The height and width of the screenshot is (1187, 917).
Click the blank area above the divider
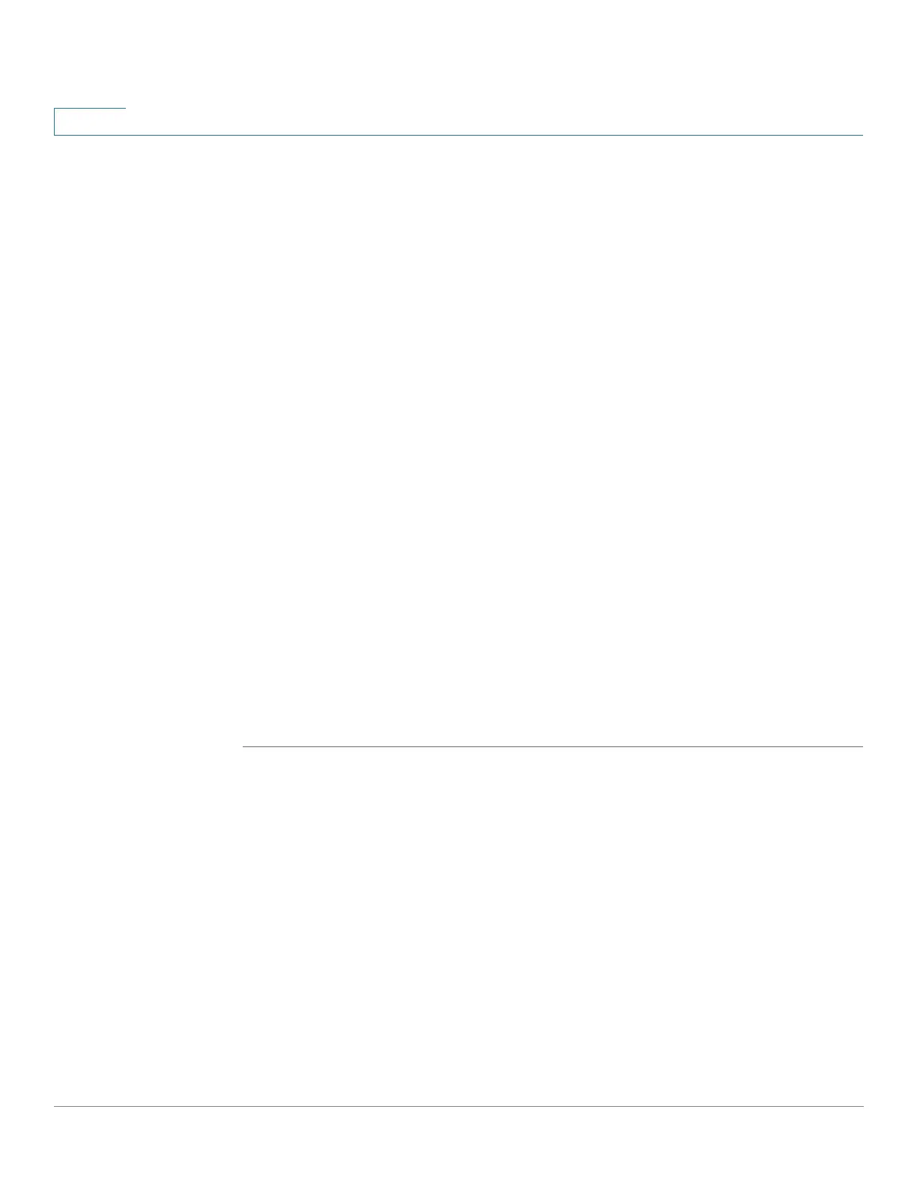click(552, 441)
